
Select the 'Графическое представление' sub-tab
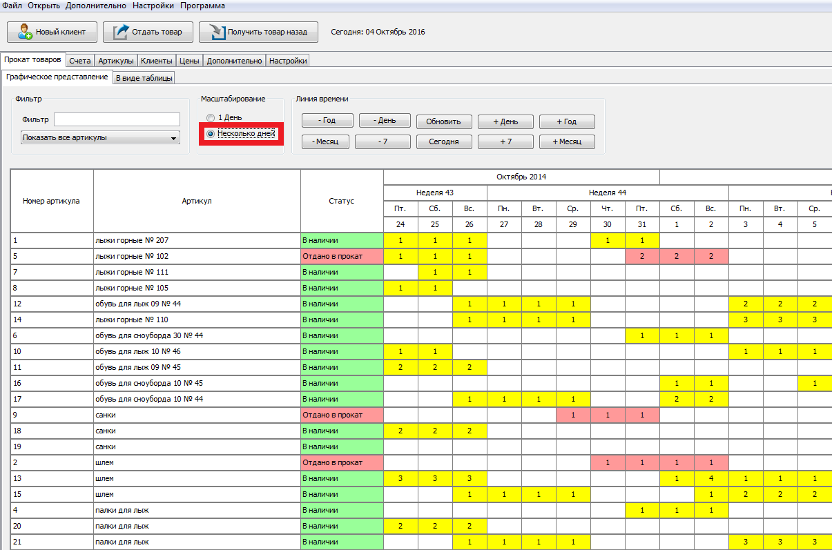pyautogui.click(x=57, y=77)
